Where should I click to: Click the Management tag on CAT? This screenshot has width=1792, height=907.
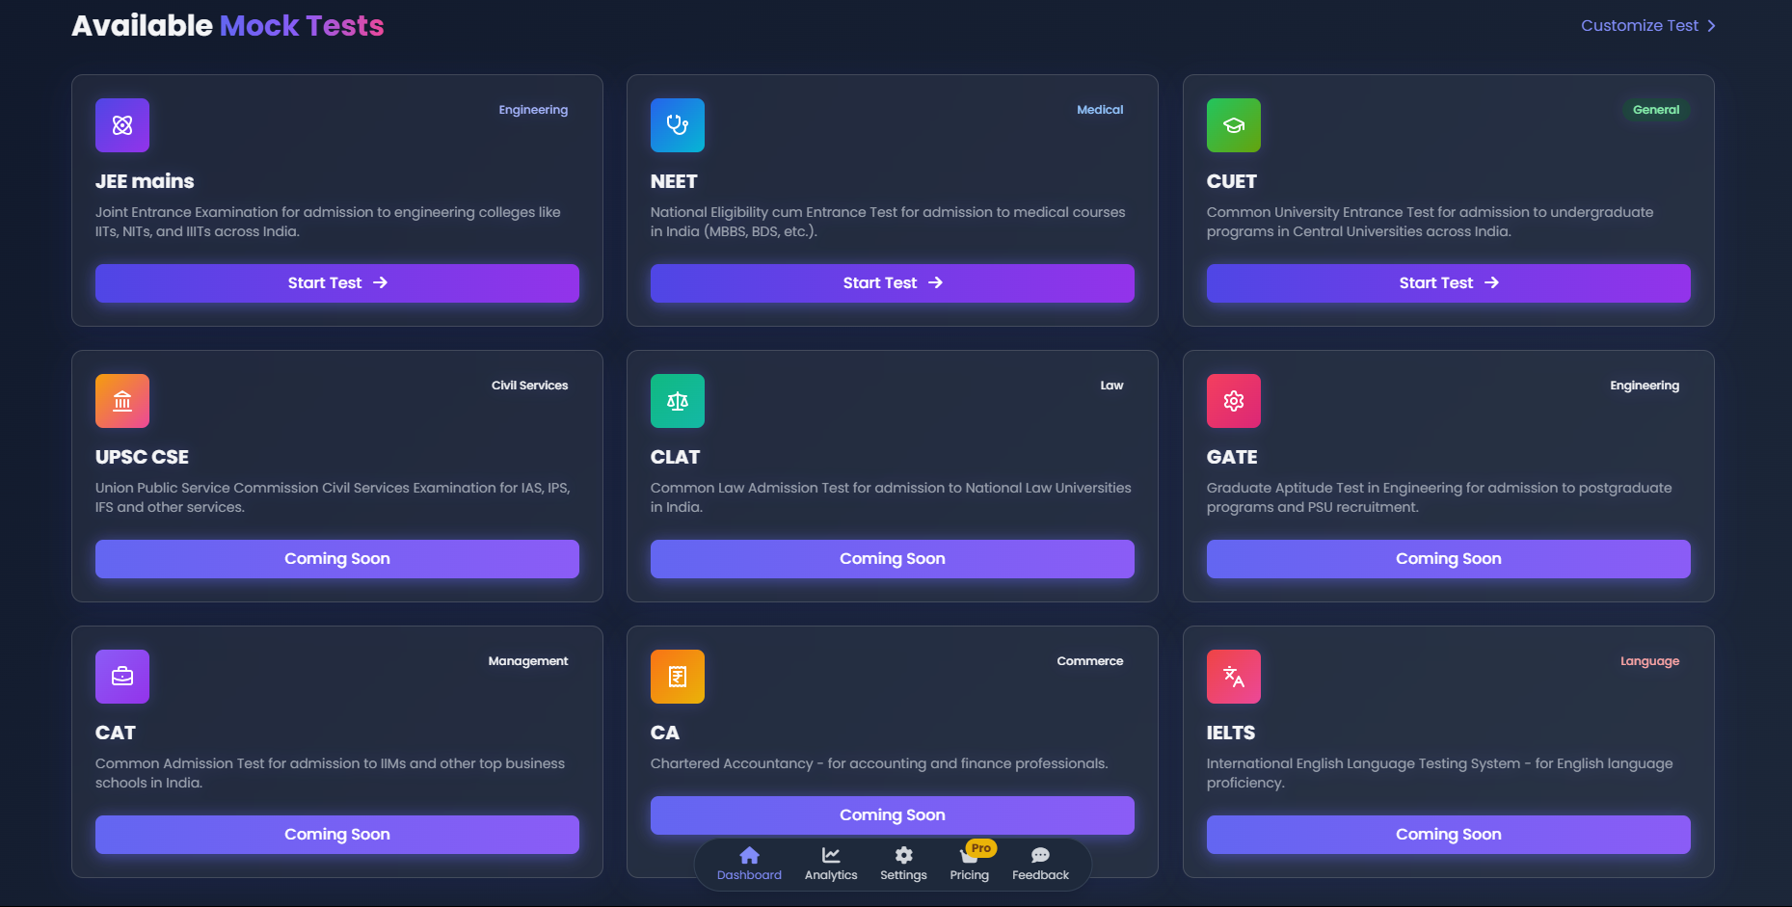528,661
